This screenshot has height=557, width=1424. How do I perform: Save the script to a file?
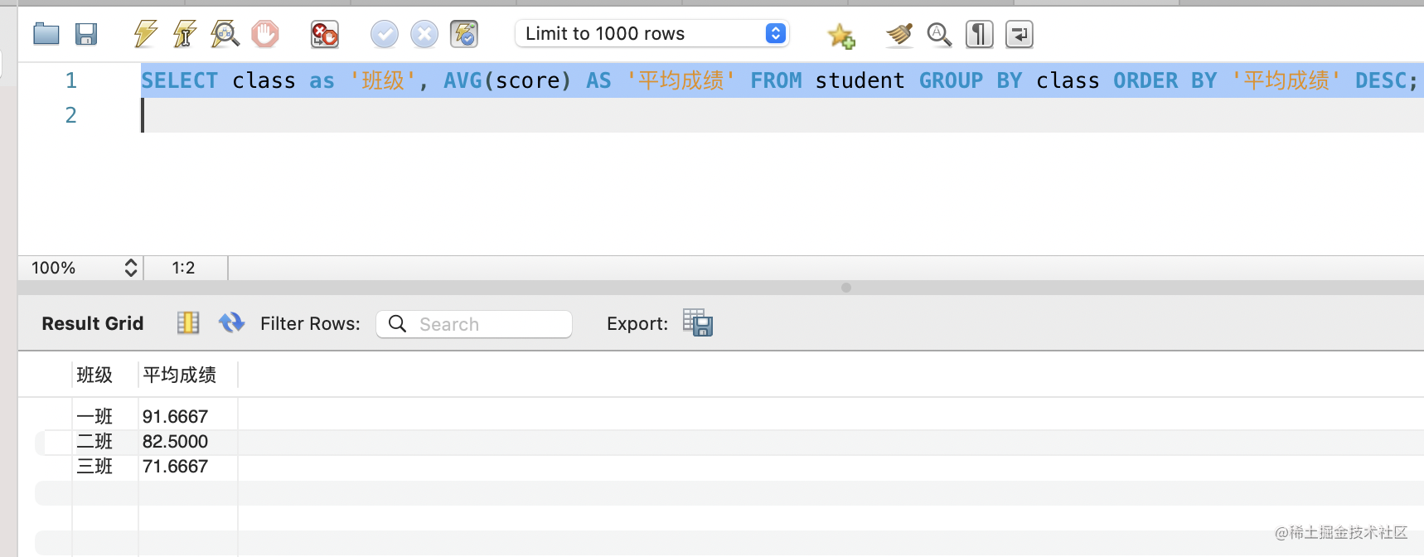point(86,34)
